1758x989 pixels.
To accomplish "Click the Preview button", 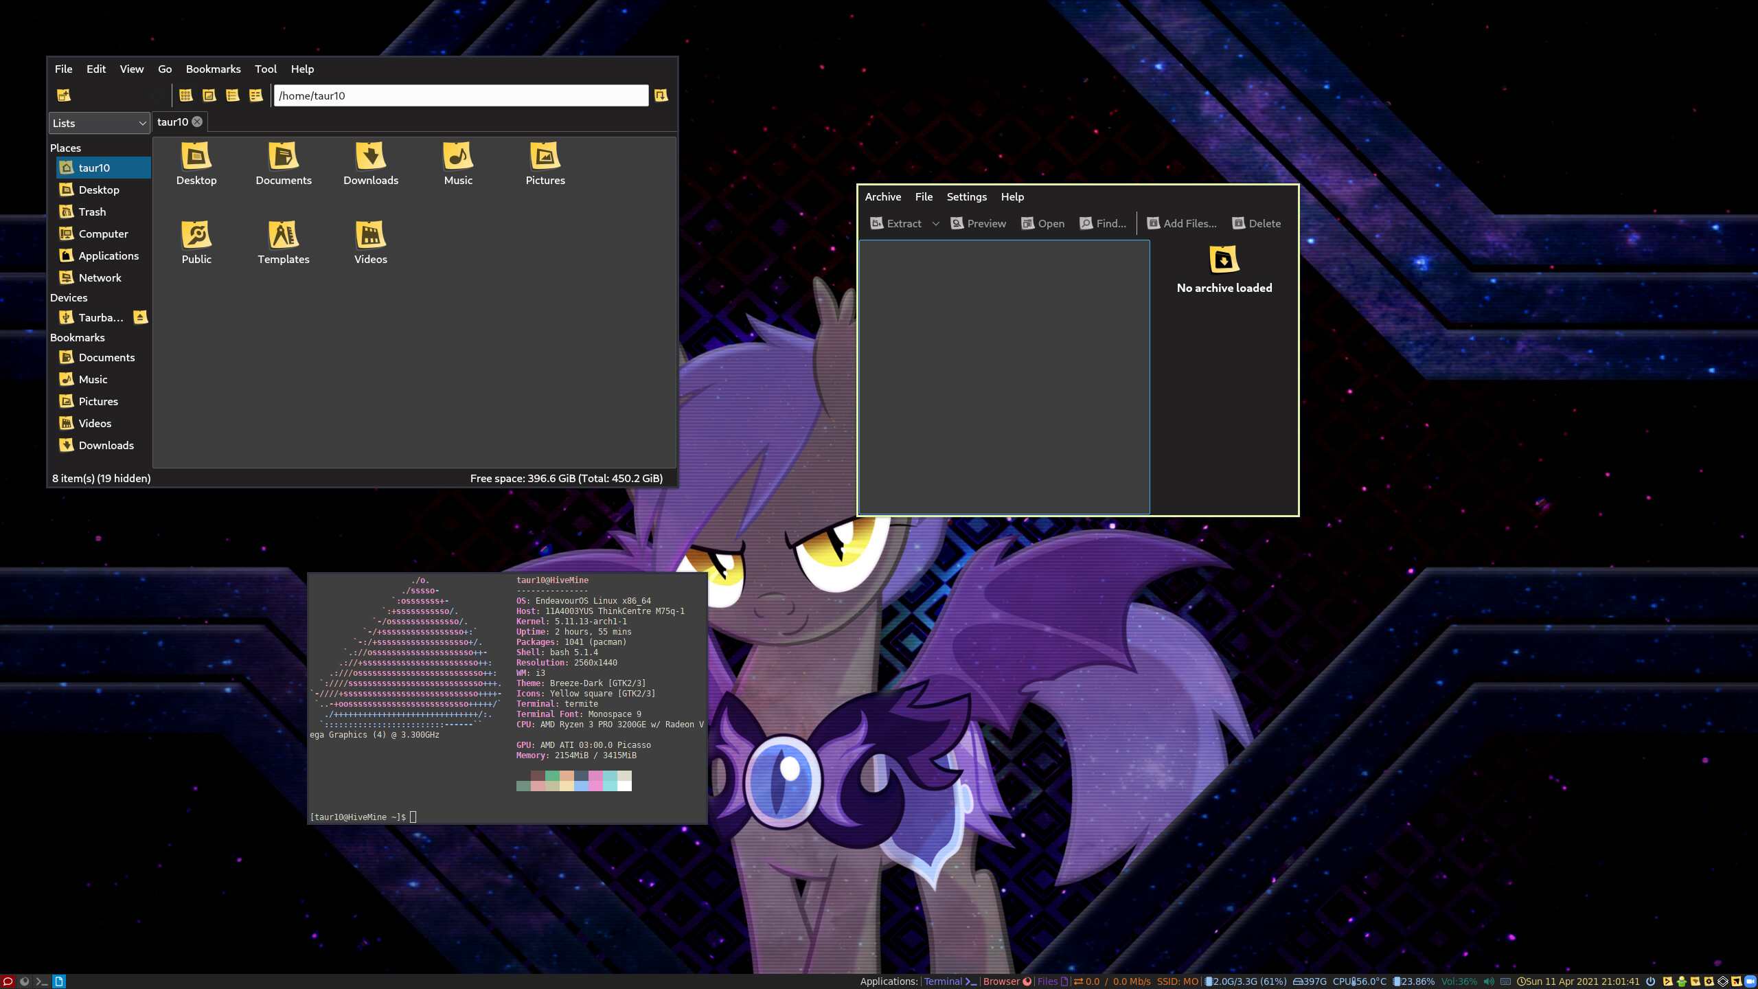I will (979, 223).
